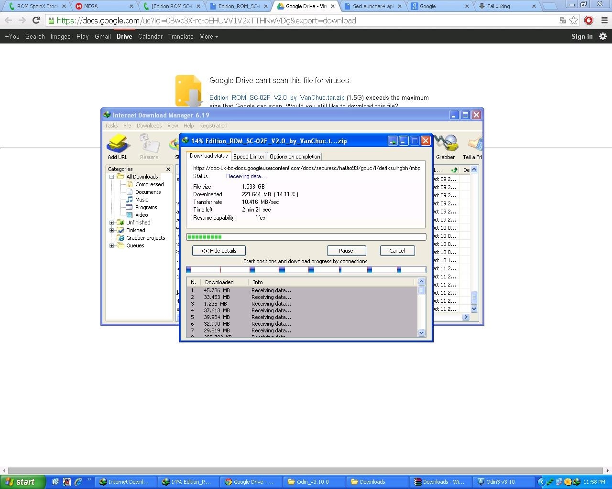The image size is (612, 489).
Task: Select the Programs category
Action: (146, 207)
